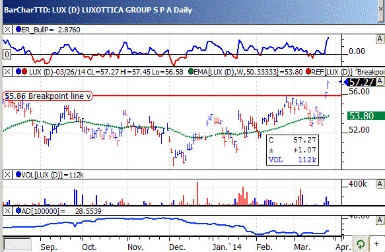
Task: Click the blue dot next to ER_BullP
Action: click(18, 30)
